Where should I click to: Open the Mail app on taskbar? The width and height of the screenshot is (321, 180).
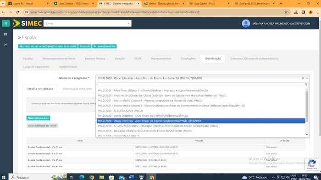click(x=122, y=177)
